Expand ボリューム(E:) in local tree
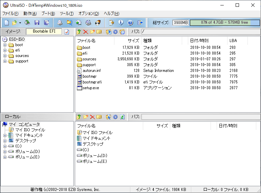 [x=5, y=157]
